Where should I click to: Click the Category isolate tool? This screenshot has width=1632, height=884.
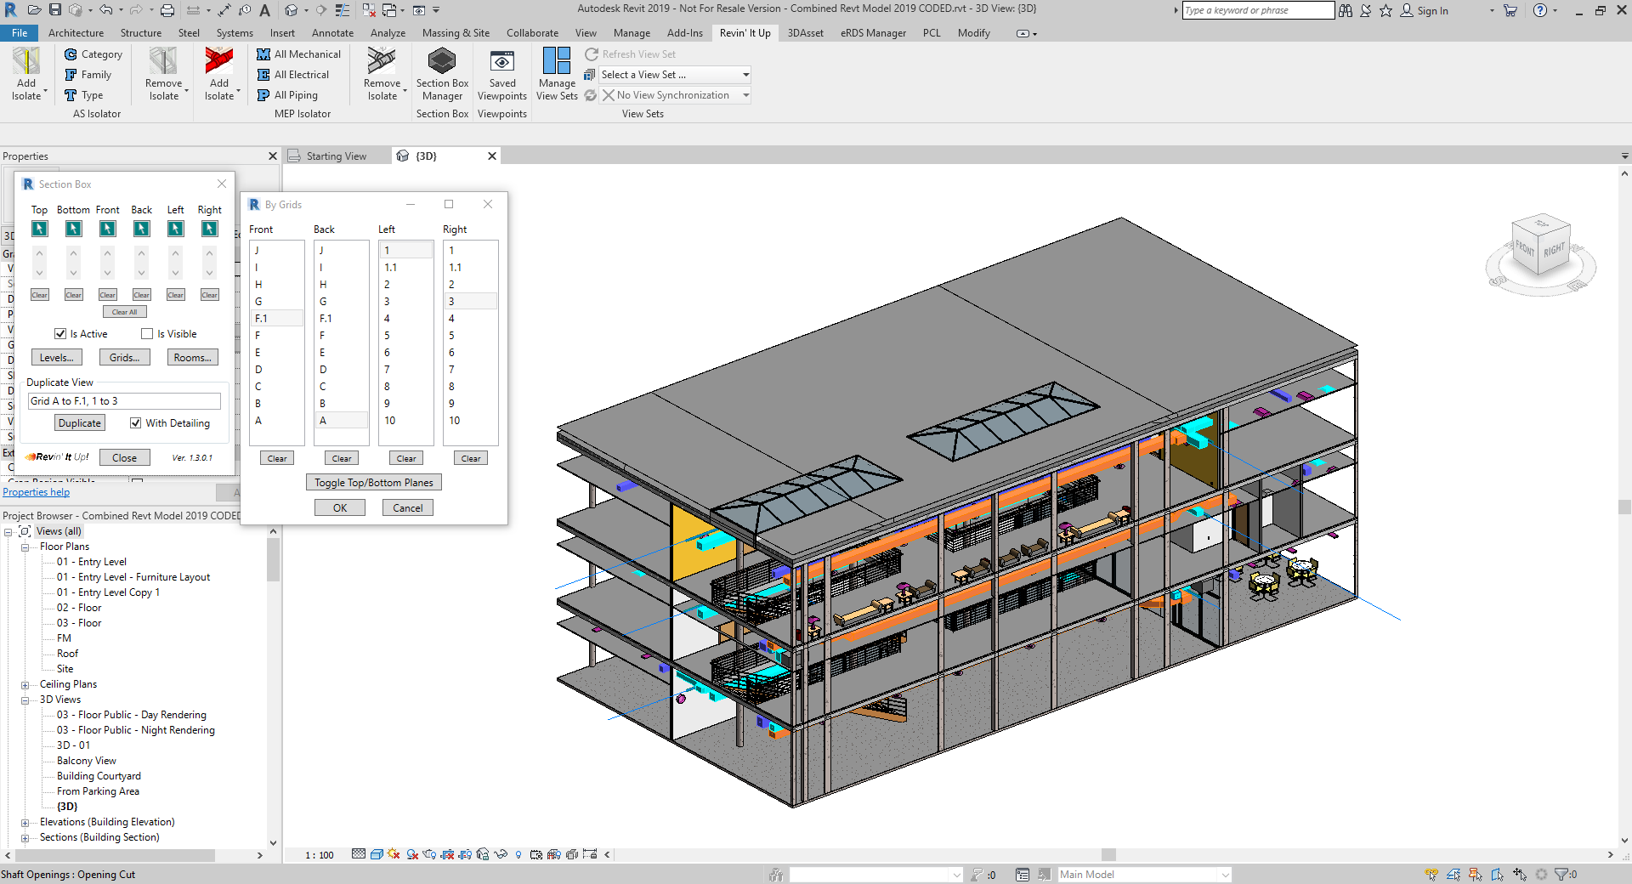coord(93,54)
